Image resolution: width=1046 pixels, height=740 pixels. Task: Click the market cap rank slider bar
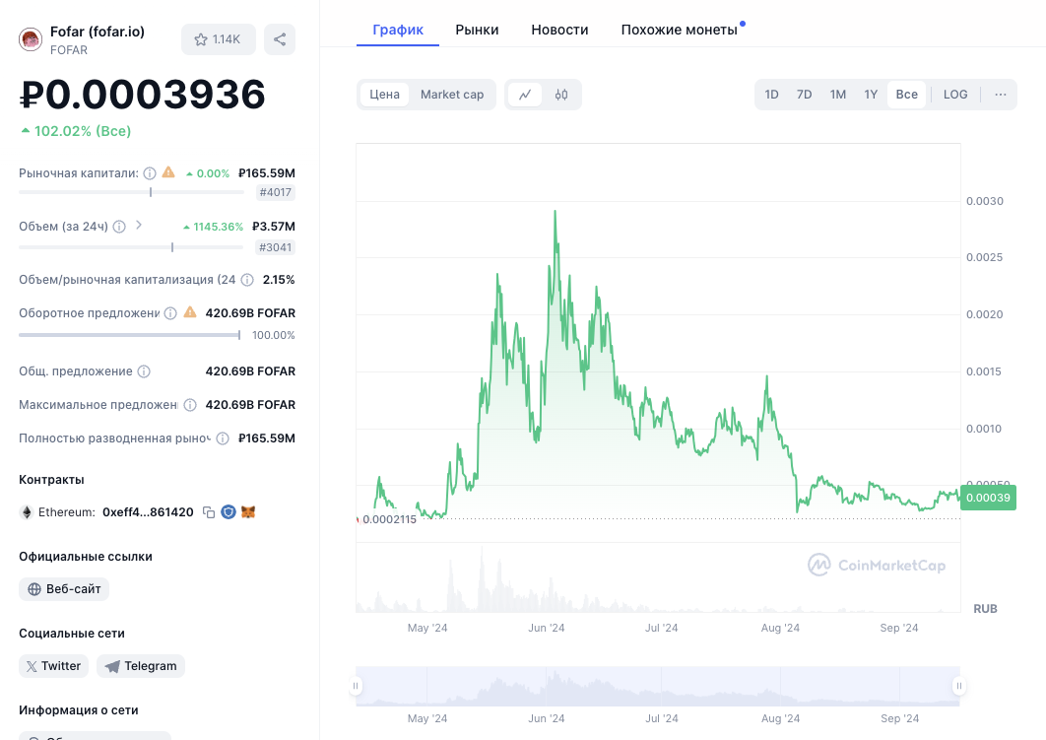(131, 192)
